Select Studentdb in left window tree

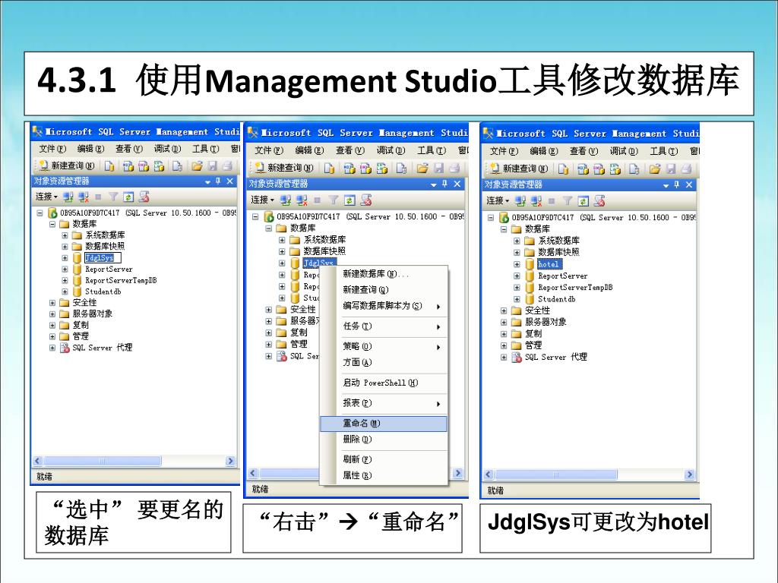tap(103, 291)
